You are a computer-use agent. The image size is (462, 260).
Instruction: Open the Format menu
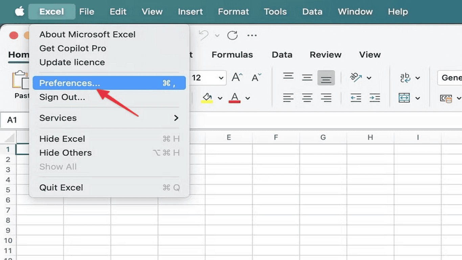[x=233, y=12]
